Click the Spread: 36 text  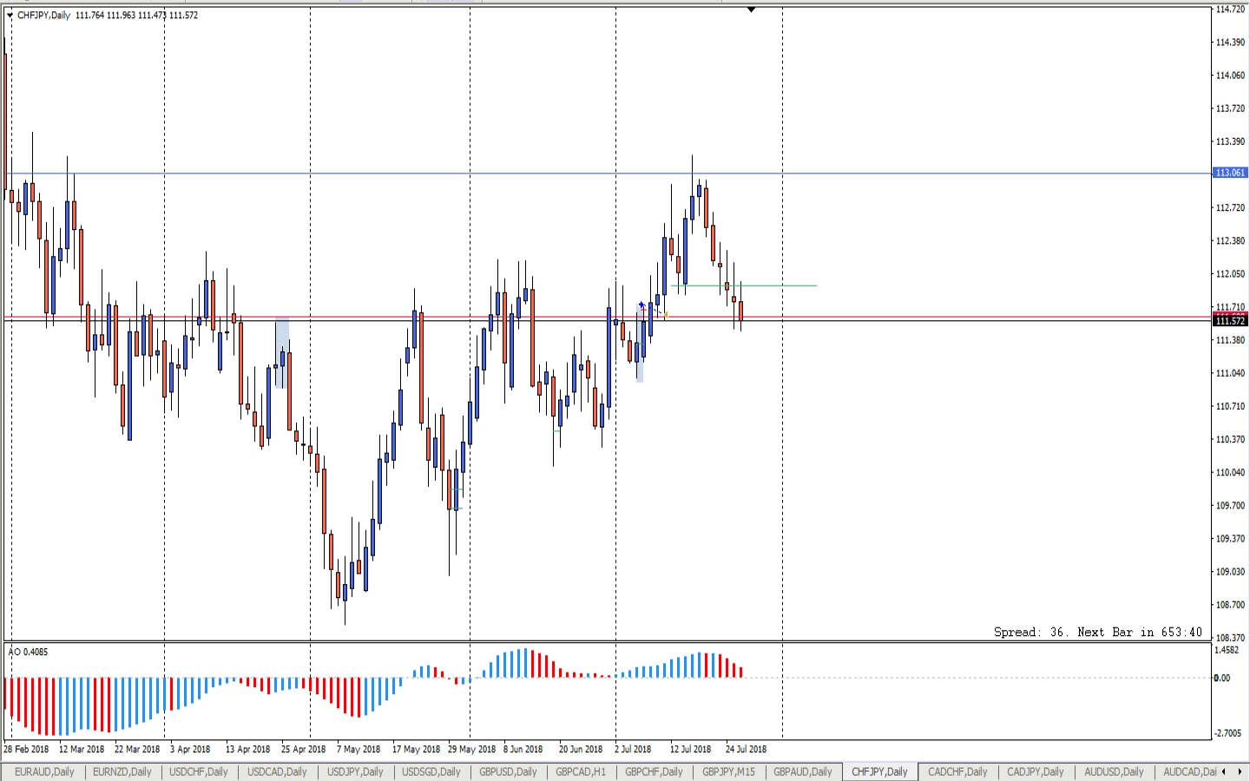[1030, 632]
